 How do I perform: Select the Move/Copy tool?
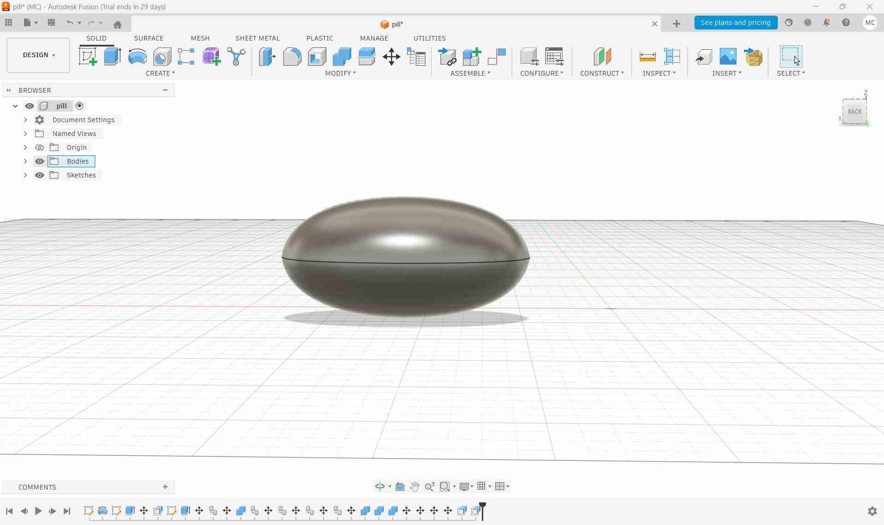391,57
